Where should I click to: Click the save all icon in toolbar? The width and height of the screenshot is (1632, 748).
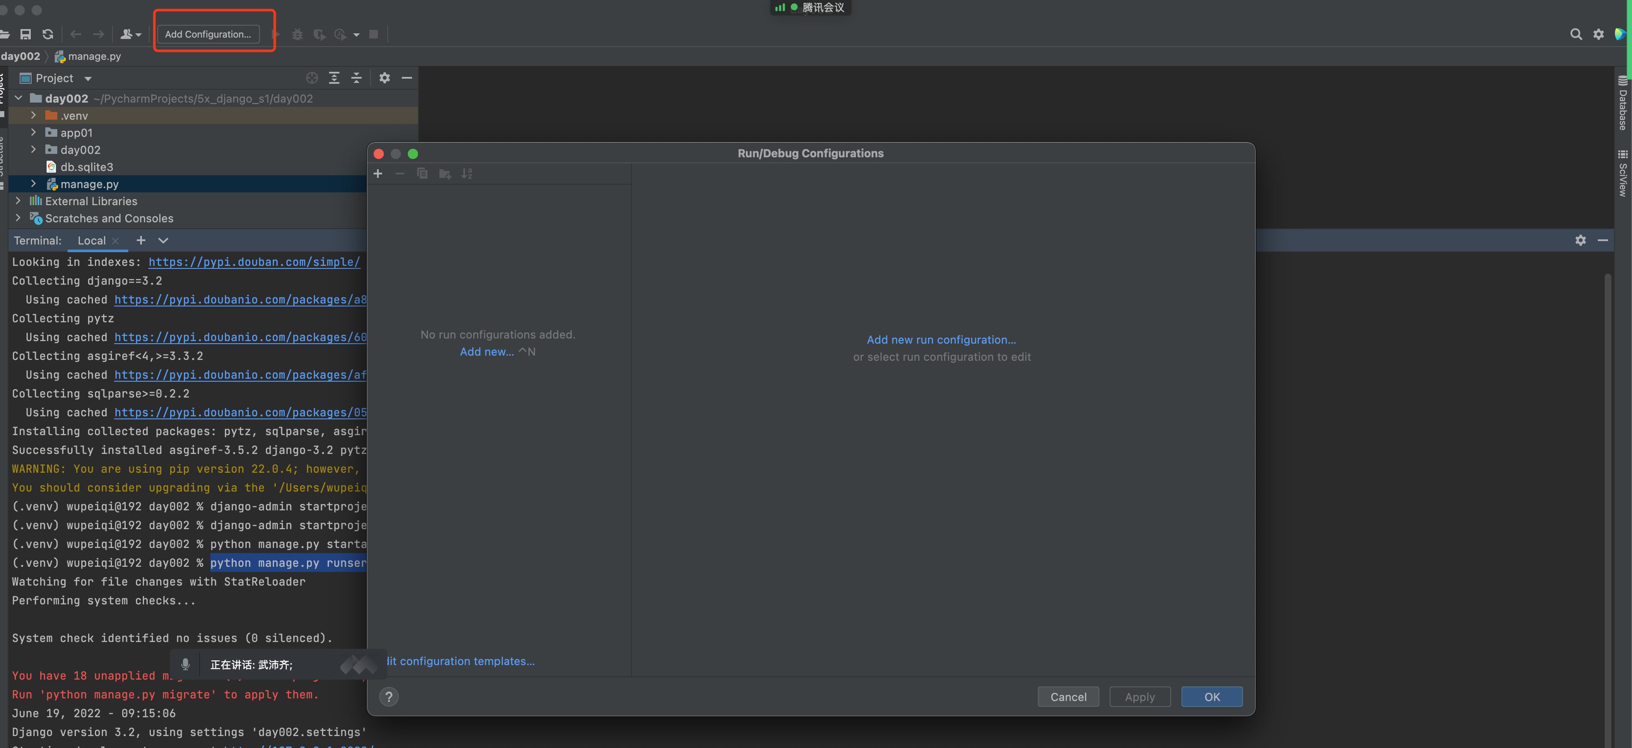click(x=25, y=34)
